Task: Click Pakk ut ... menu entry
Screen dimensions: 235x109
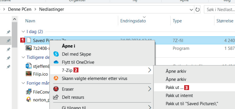Action: (174, 87)
